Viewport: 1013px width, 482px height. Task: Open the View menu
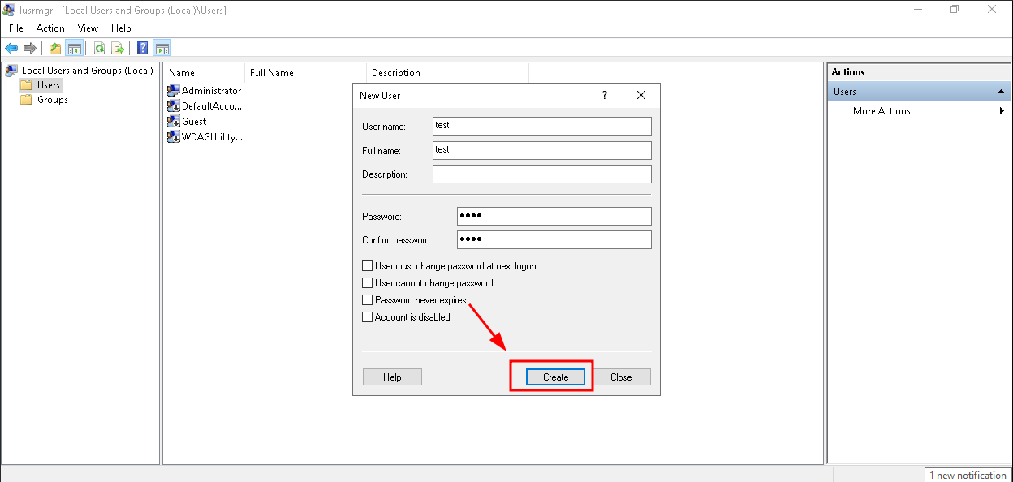(88, 28)
